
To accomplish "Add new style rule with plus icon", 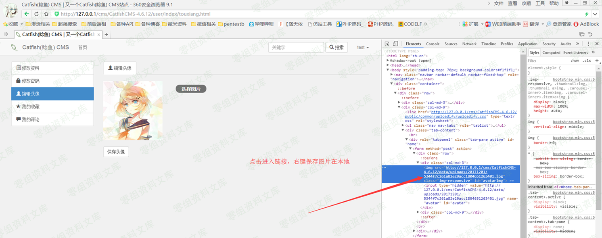I will (597, 61).
